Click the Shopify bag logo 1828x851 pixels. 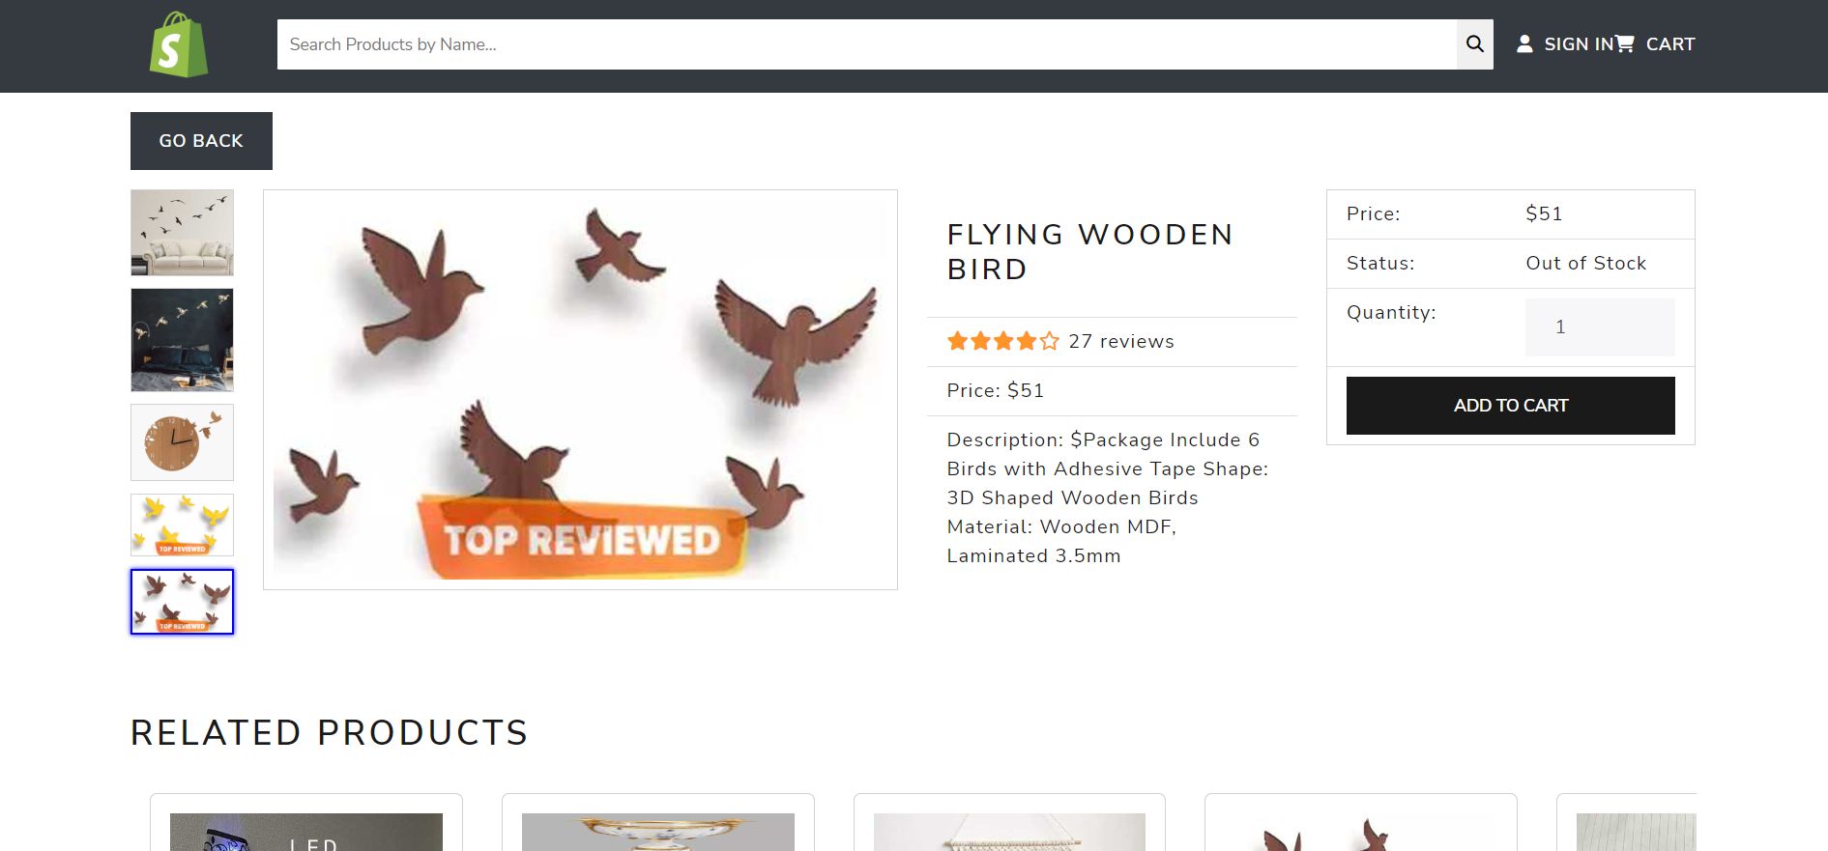coord(179,44)
